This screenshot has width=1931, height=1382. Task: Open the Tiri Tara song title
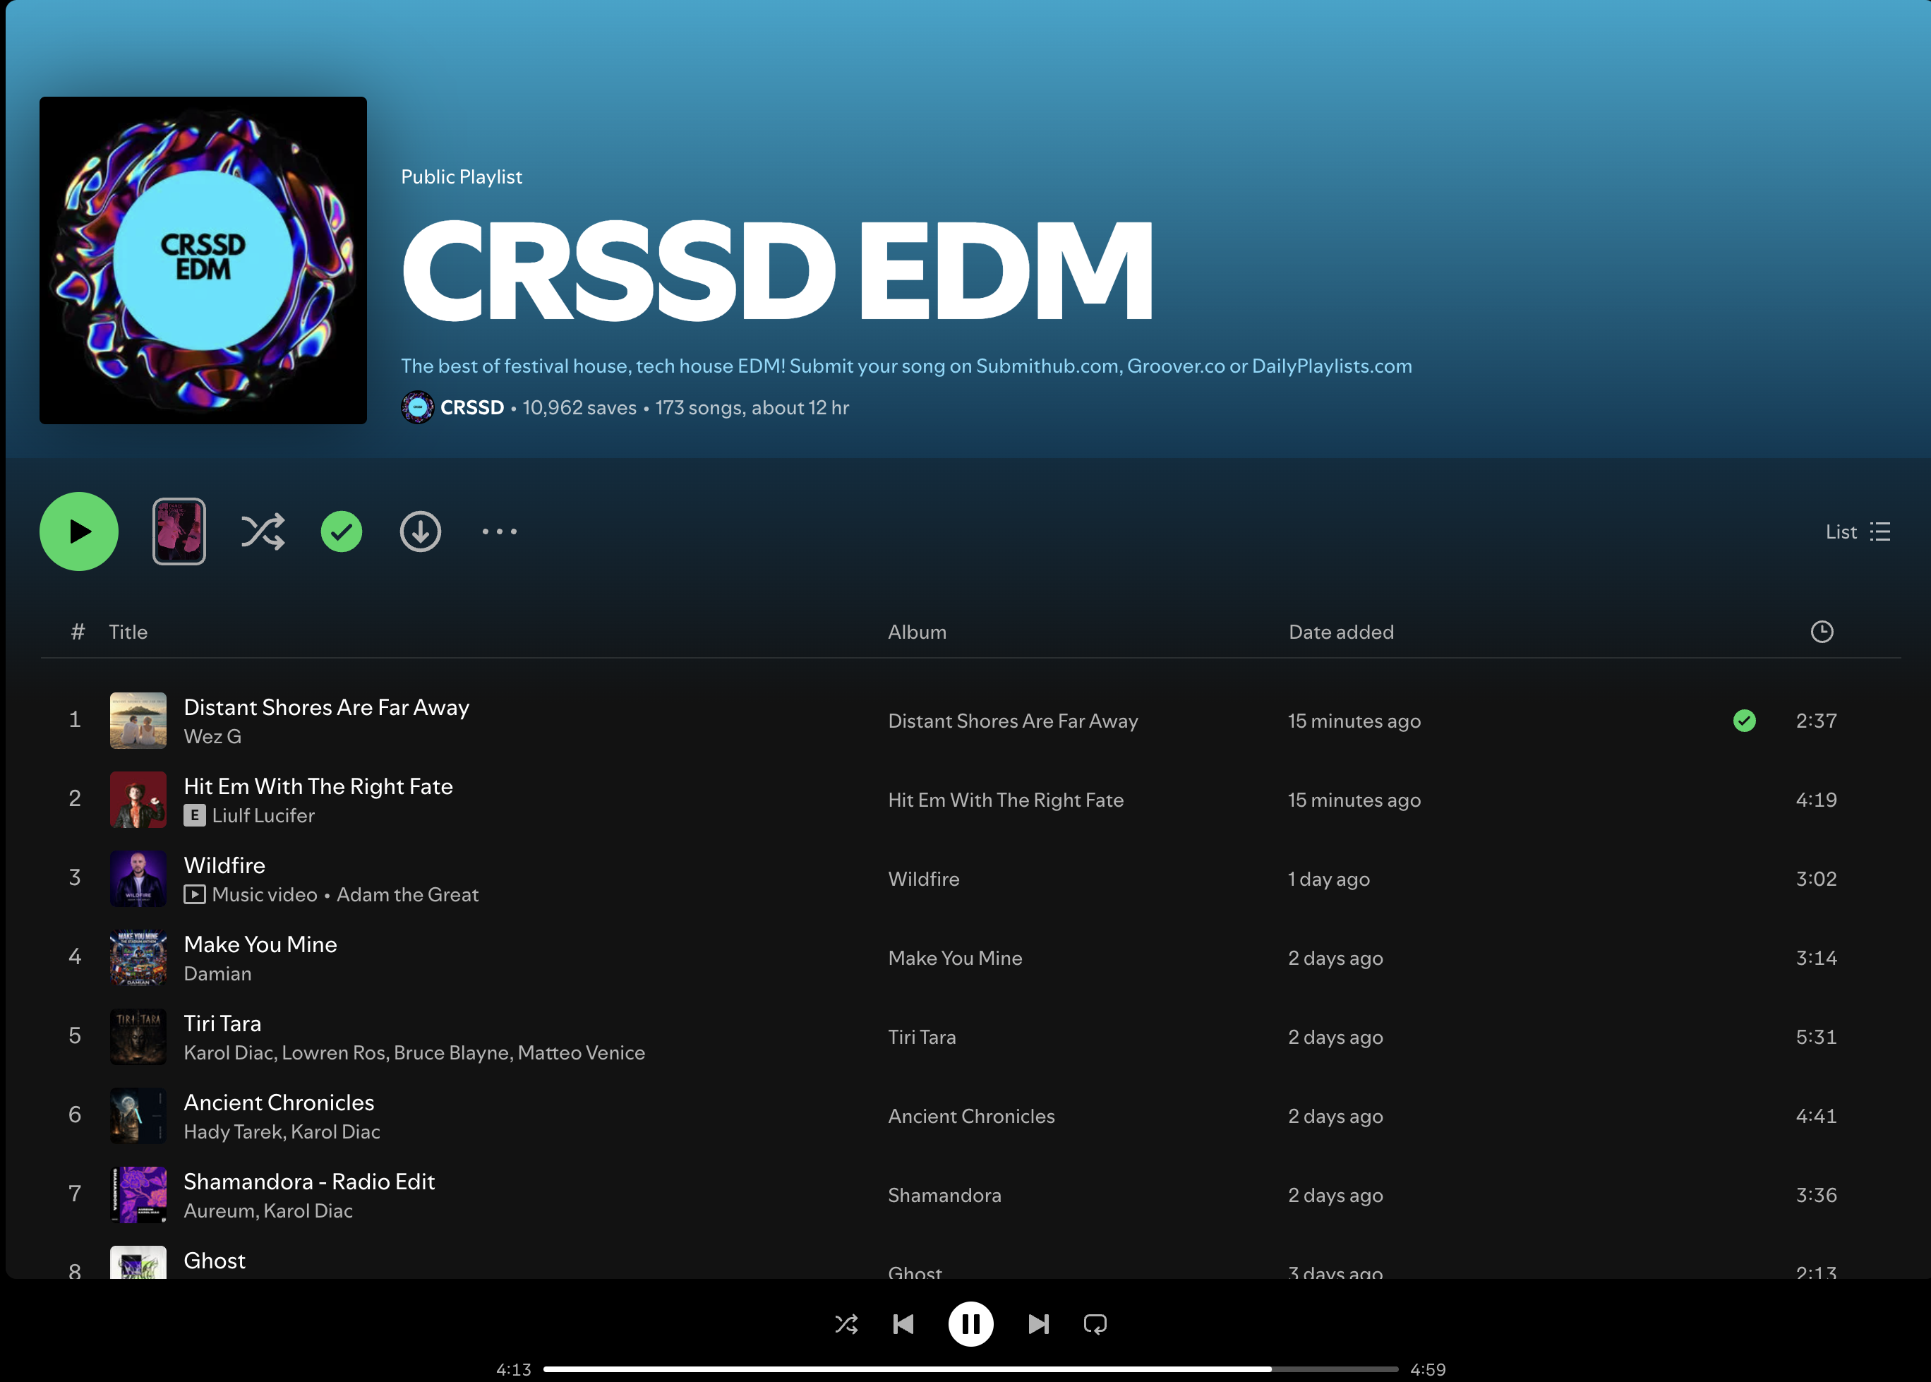point(222,1023)
